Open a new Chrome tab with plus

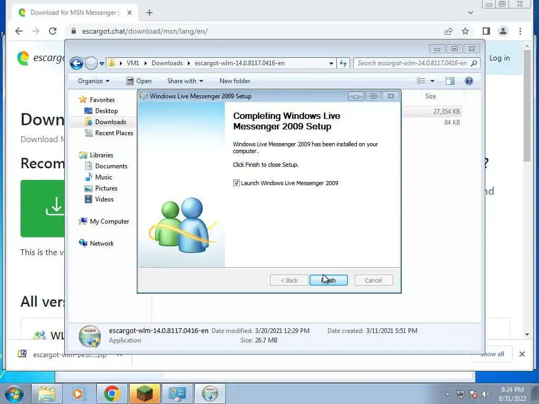[149, 13]
